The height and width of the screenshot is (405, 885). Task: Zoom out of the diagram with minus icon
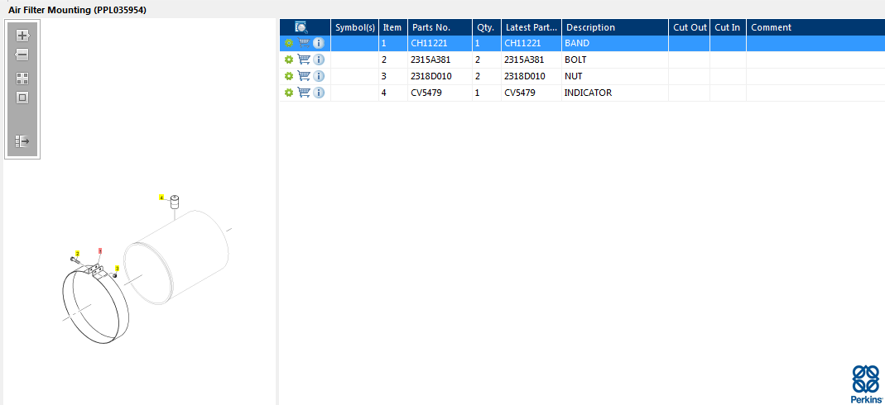[x=22, y=55]
